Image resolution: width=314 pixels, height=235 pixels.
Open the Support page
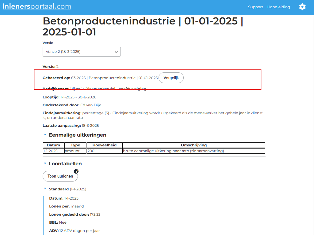(x=255, y=7)
